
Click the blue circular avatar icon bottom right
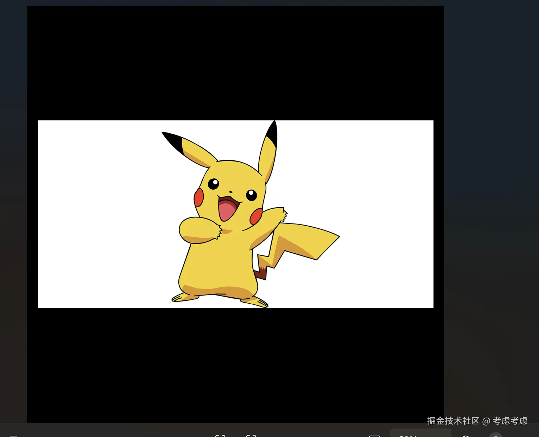click(496, 435)
